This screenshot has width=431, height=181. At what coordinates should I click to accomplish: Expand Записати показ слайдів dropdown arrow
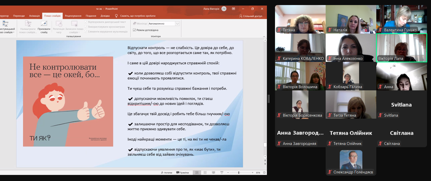coord(79,32)
